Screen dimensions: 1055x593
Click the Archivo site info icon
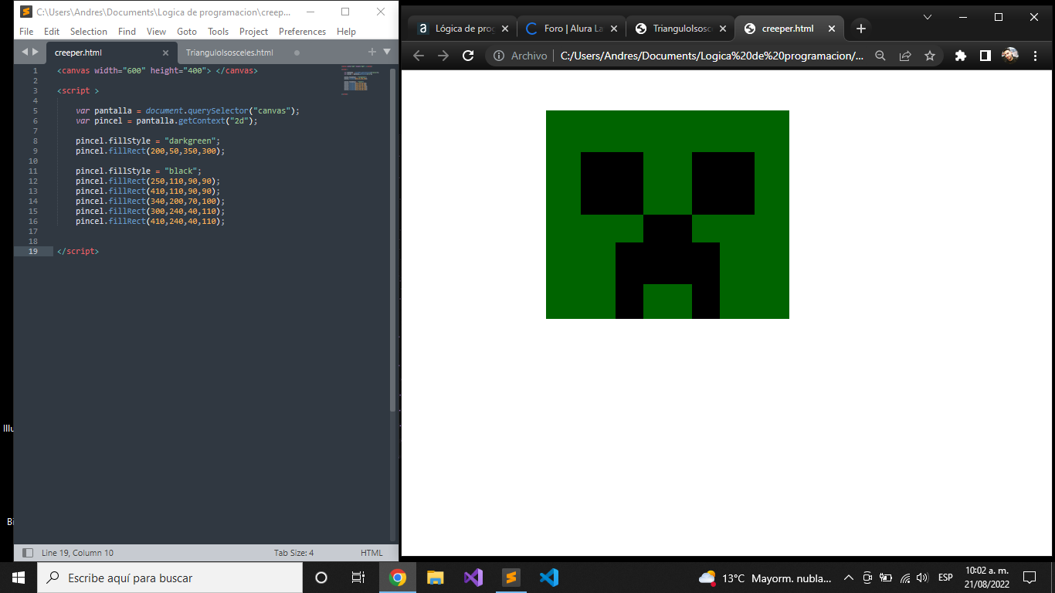[x=499, y=56]
